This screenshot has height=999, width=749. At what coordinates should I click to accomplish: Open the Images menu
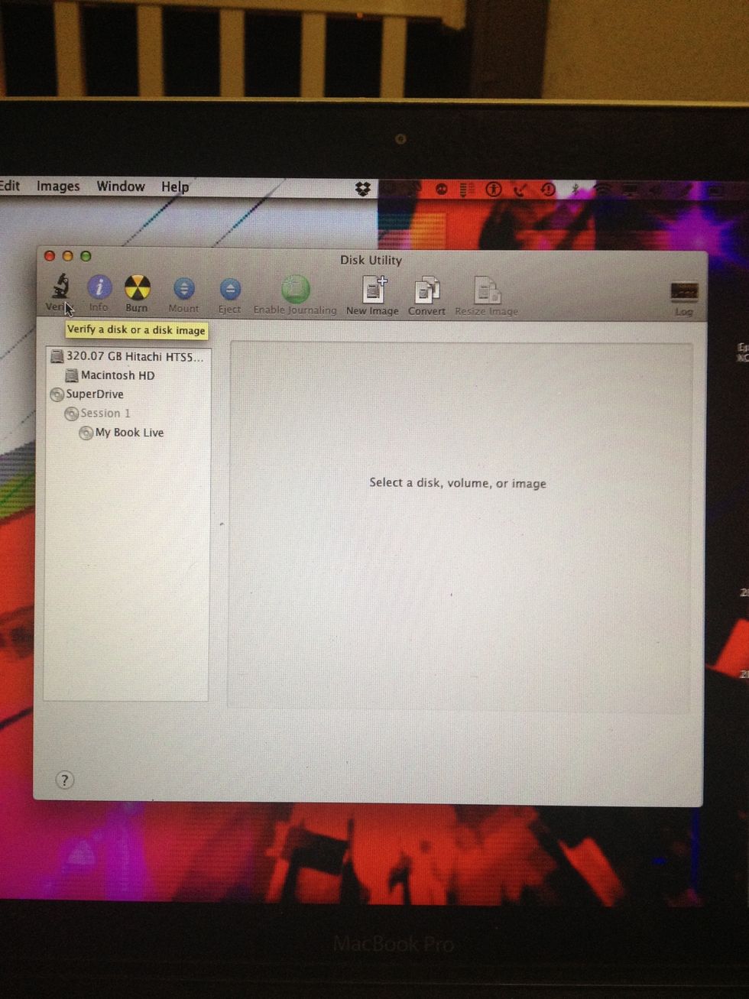tap(58, 186)
